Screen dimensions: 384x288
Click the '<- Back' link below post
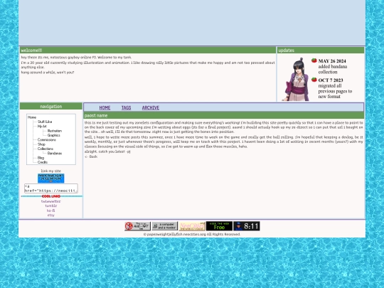pos(91,156)
